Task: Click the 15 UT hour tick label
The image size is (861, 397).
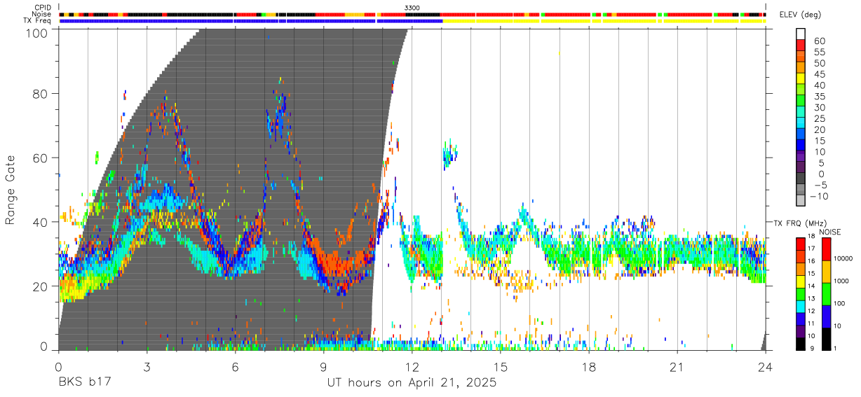Action: (x=500, y=366)
